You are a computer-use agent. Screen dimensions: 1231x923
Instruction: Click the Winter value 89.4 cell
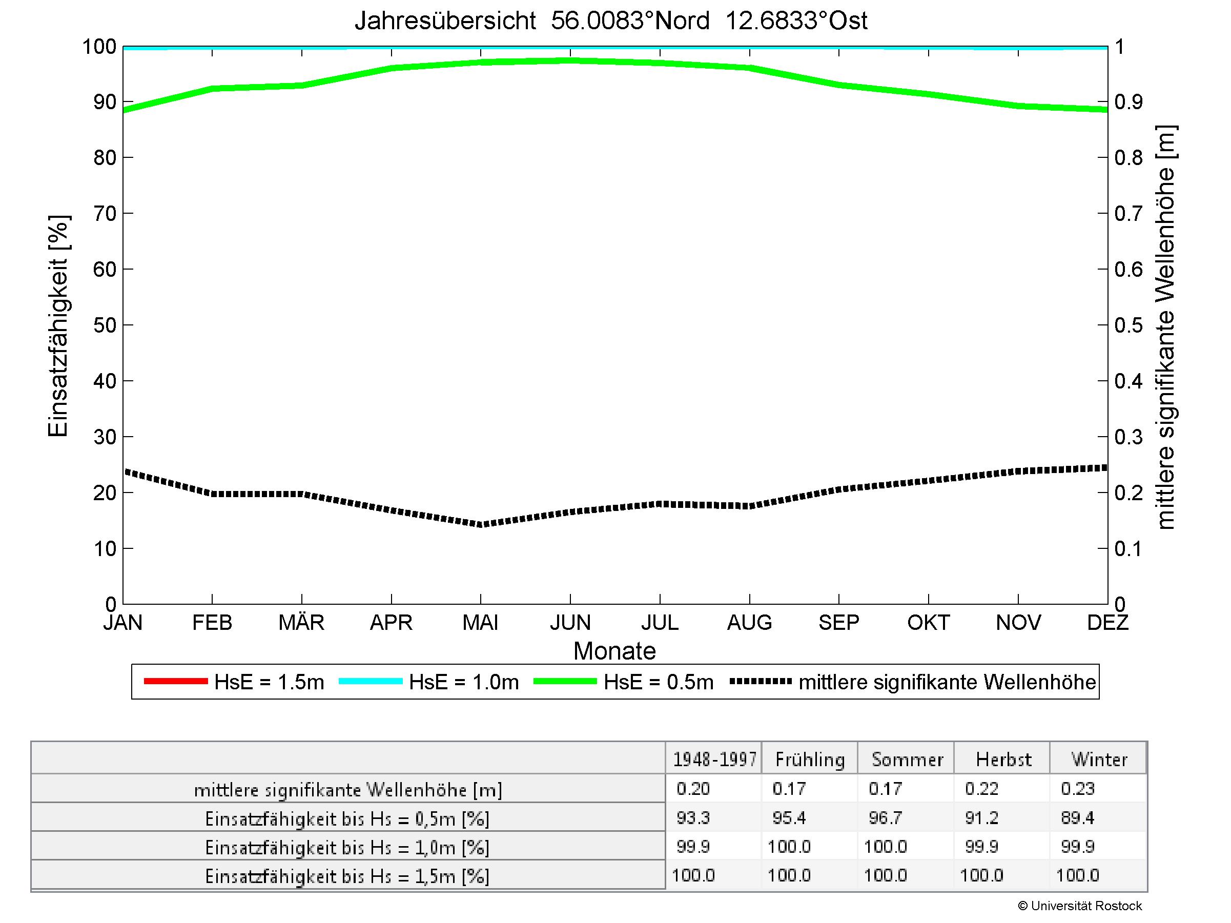point(1077,818)
